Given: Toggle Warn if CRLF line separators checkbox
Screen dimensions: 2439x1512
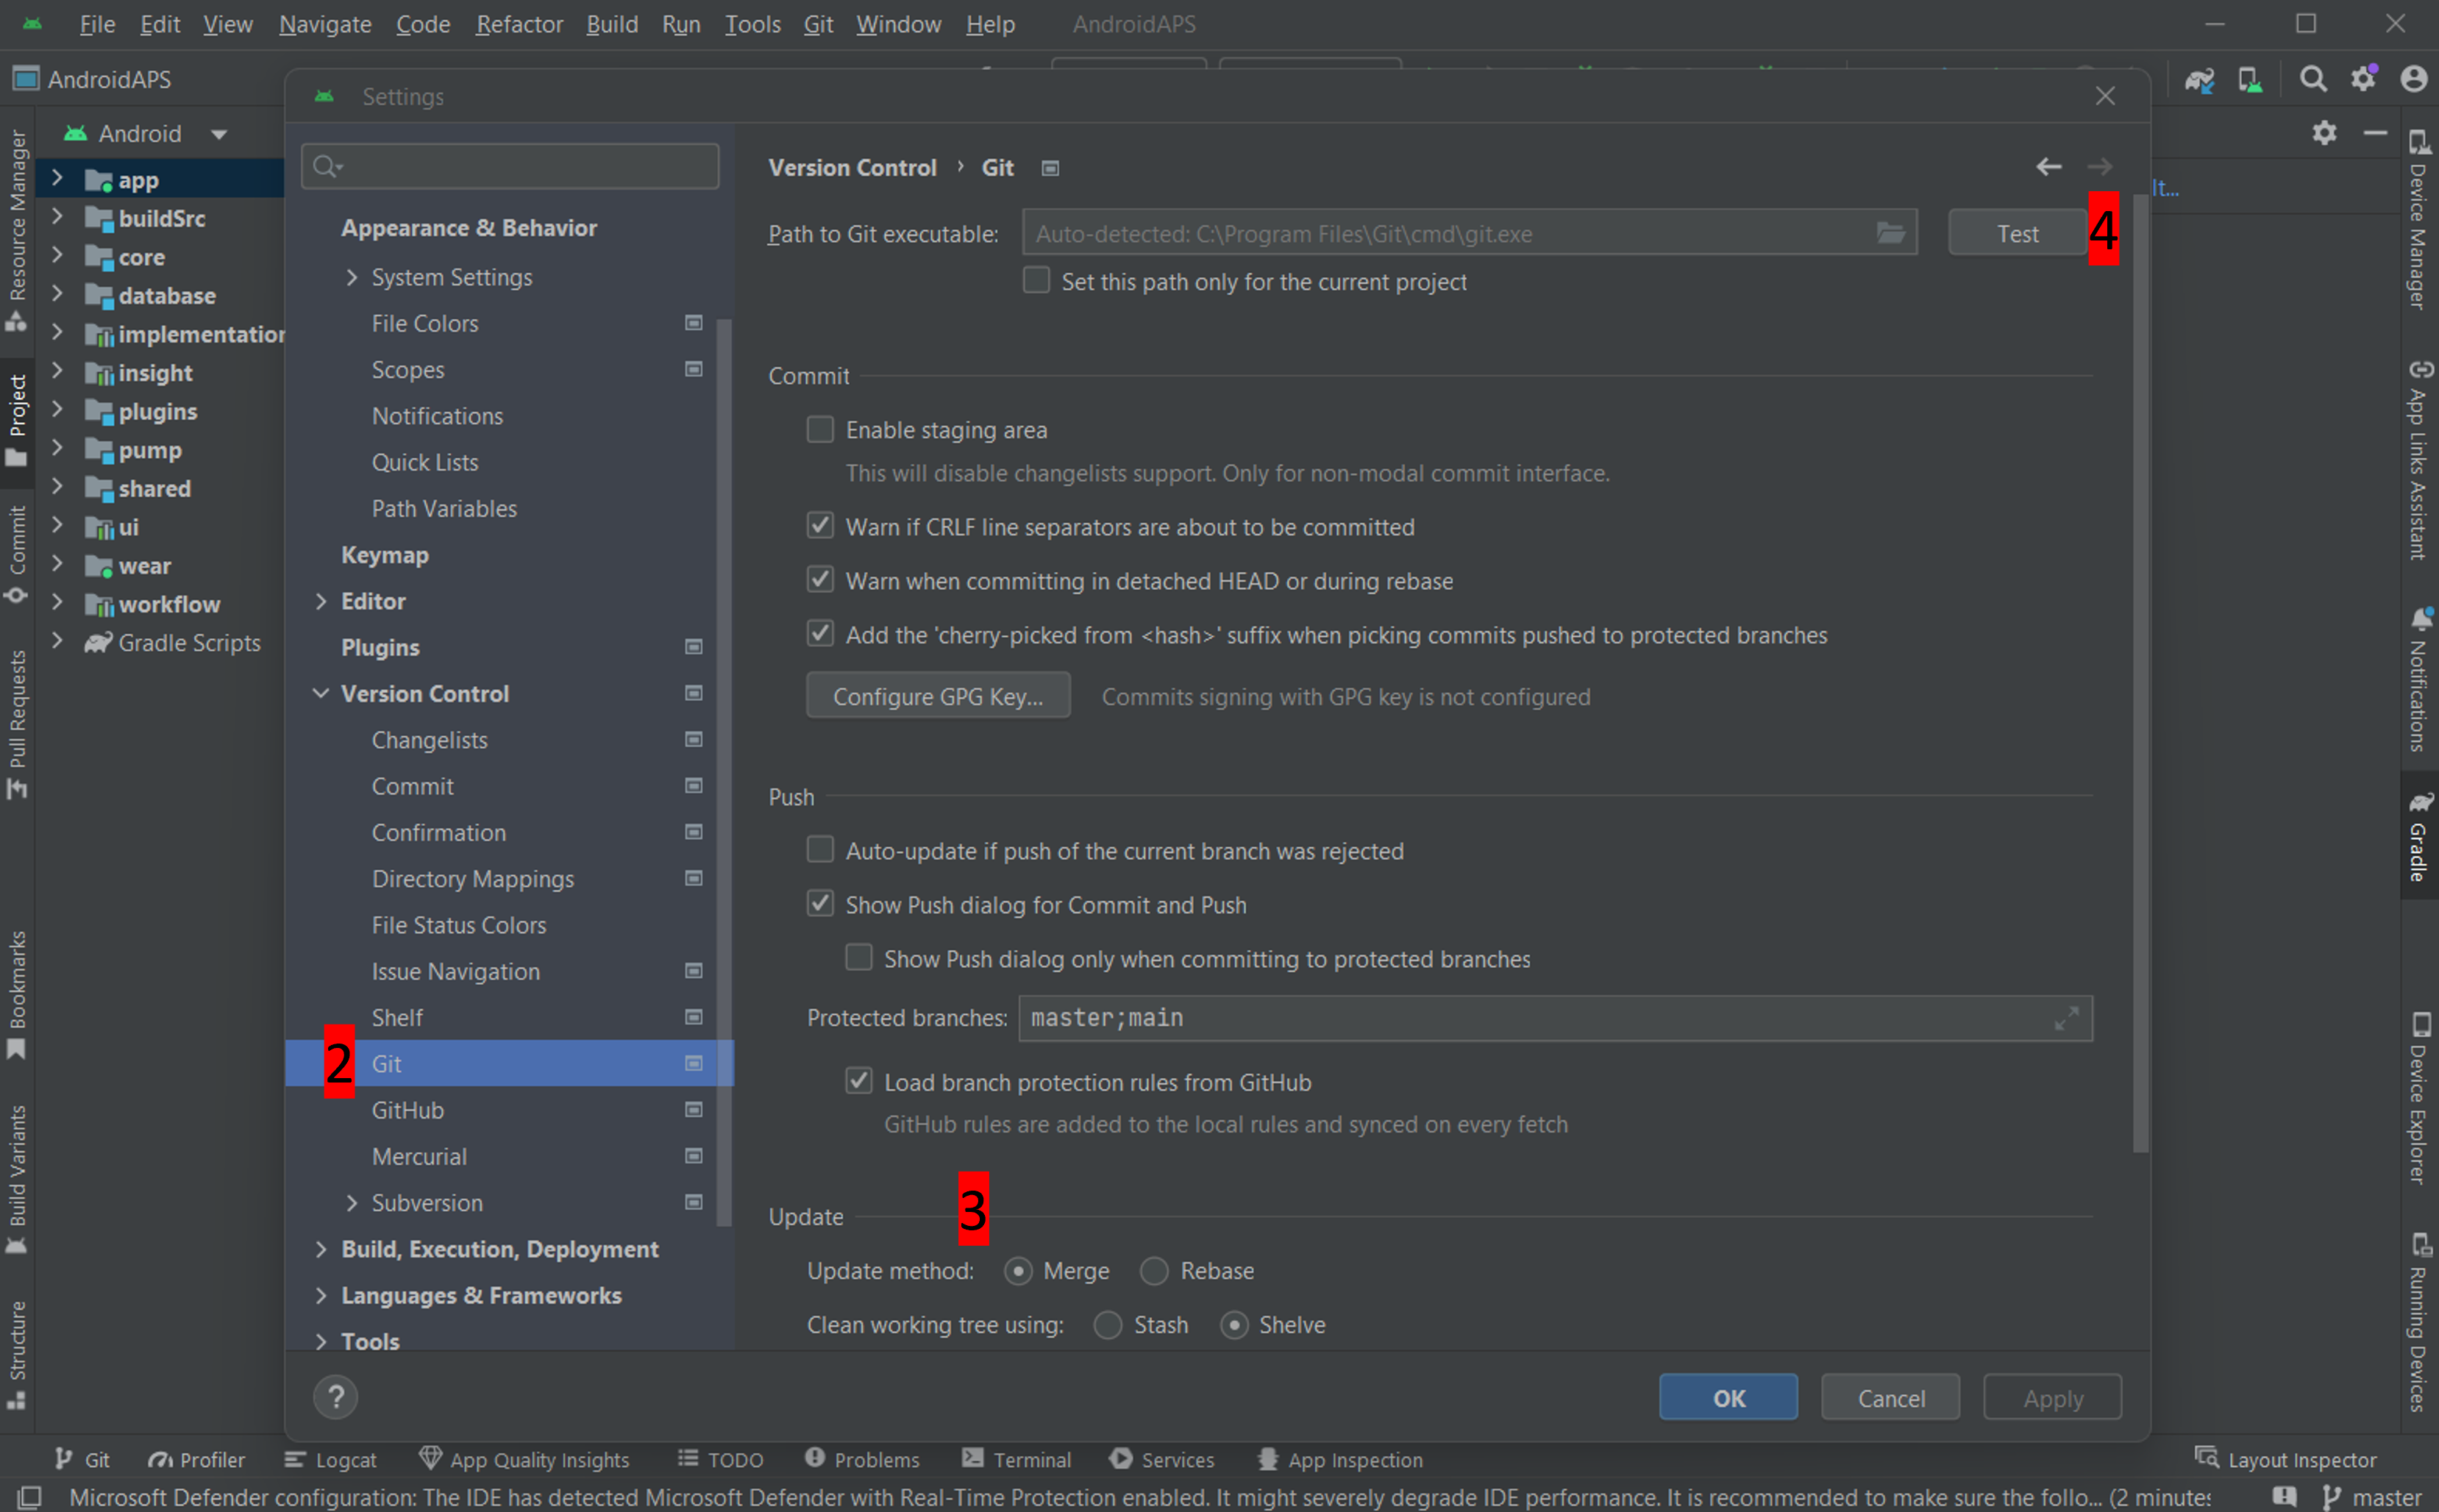Looking at the screenshot, I should point(820,525).
